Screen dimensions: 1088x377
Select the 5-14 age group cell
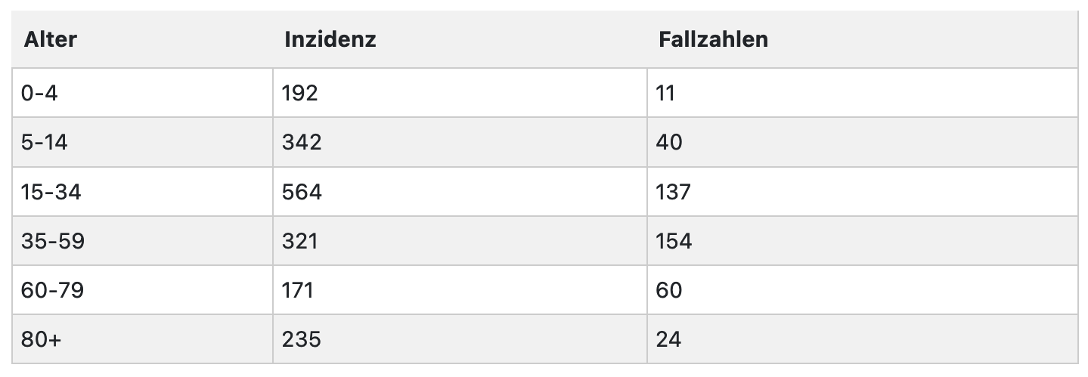tap(142, 142)
